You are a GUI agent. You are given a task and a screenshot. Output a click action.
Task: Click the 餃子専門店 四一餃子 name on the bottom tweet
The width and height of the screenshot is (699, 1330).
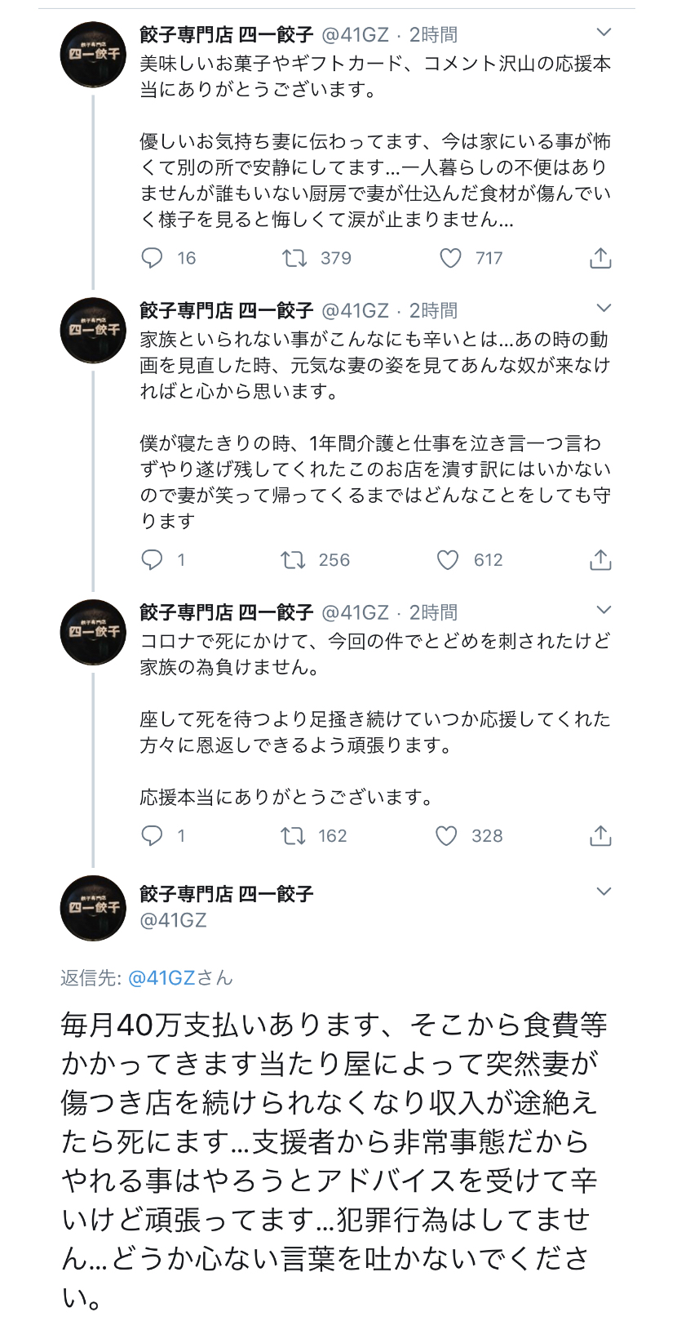(x=226, y=894)
